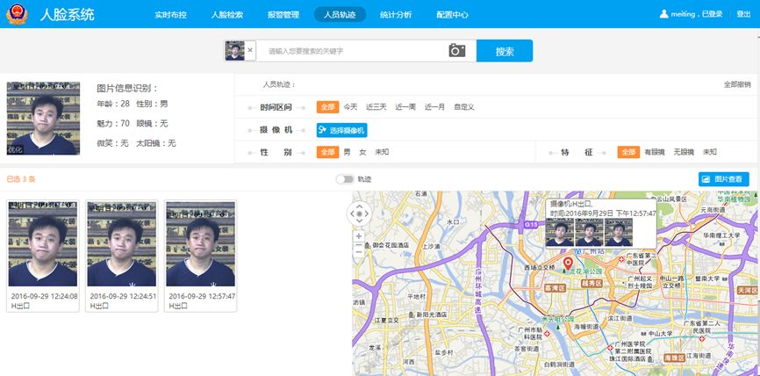The height and width of the screenshot is (376, 760).
Task: Open the 自定义 custom time range
Action: tap(464, 107)
